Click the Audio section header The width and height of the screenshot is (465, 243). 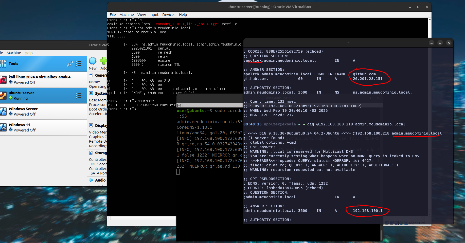(x=100, y=180)
